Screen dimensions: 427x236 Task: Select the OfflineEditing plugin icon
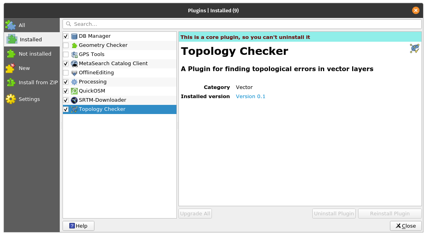coord(74,72)
